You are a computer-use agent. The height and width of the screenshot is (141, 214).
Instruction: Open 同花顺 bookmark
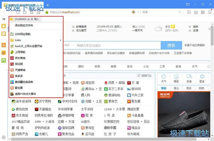click(x=36, y=64)
